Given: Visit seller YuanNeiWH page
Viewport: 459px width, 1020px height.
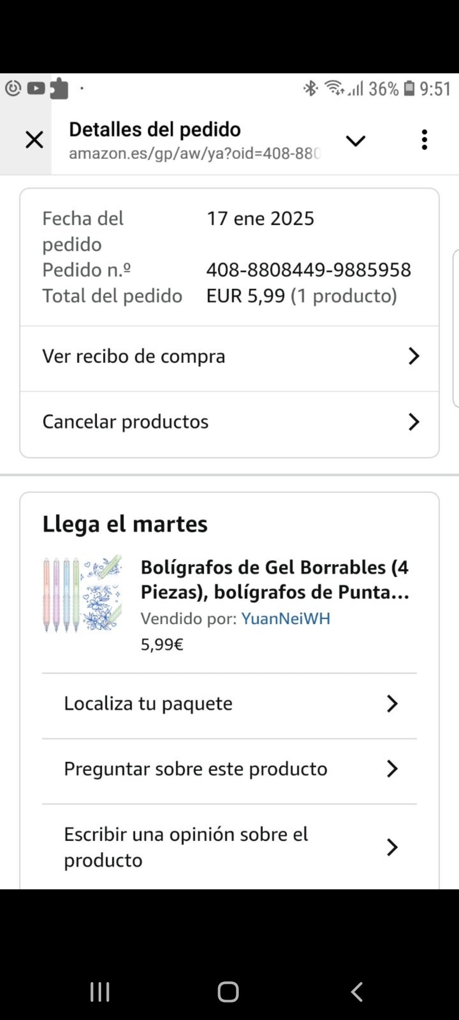Looking at the screenshot, I should coord(286,618).
